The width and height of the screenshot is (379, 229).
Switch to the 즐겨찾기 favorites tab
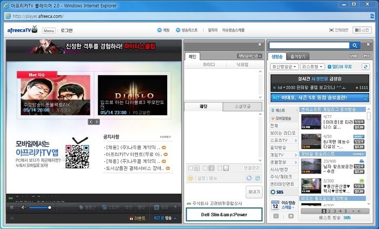click(x=298, y=56)
